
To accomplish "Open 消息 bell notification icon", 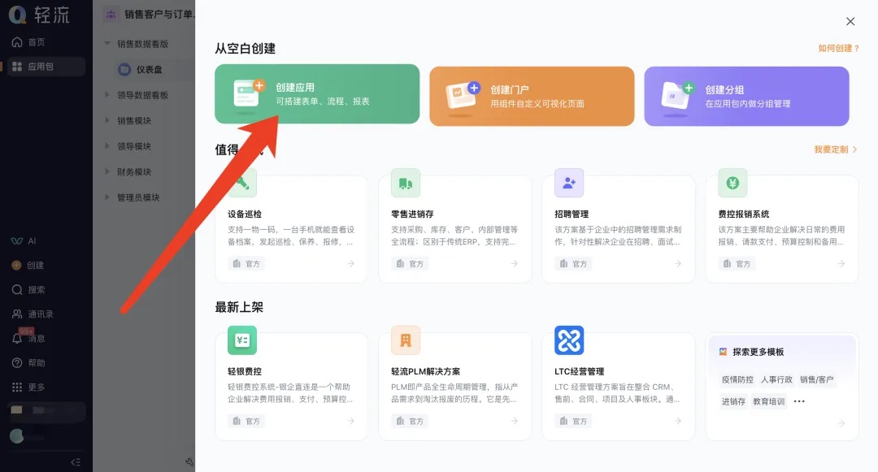I will click(17, 338).
